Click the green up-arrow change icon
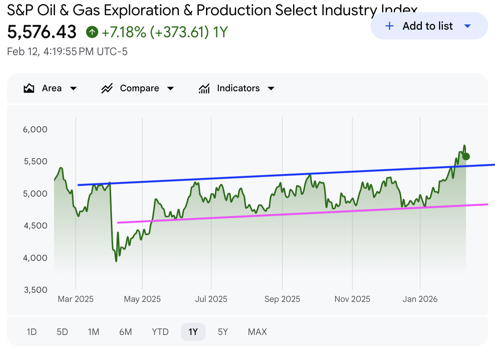This screenshot has width=495, height=346. tap(92, 32)
